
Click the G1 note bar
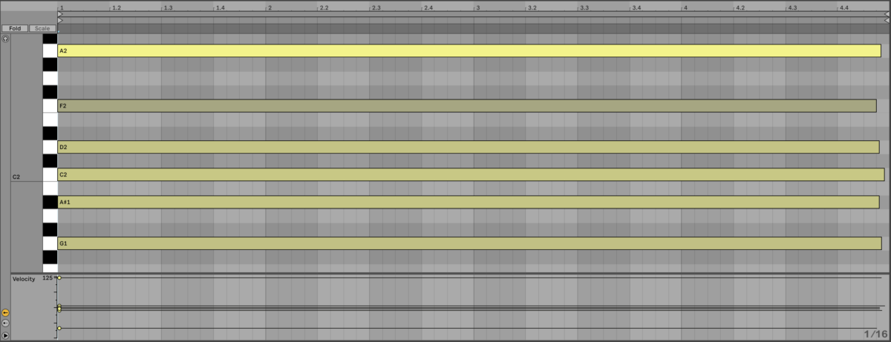point(469,243)
